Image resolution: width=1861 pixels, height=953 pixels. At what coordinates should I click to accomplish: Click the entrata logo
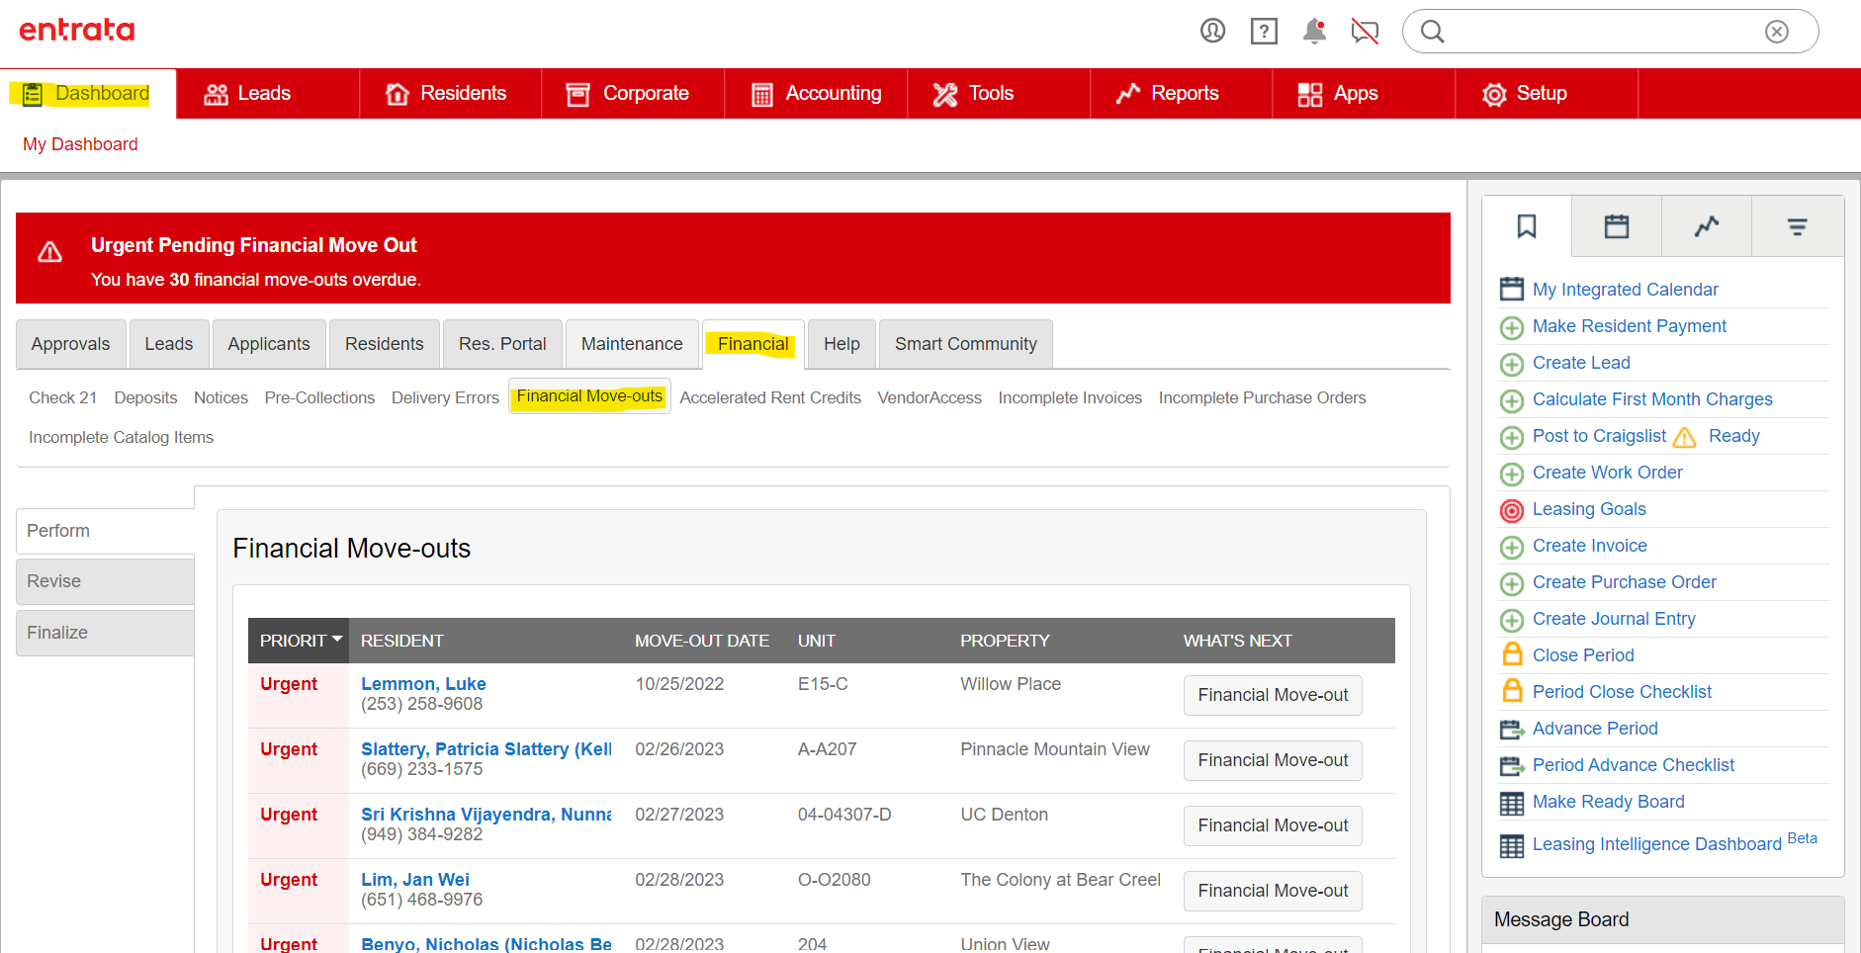(x=77, y=30)
